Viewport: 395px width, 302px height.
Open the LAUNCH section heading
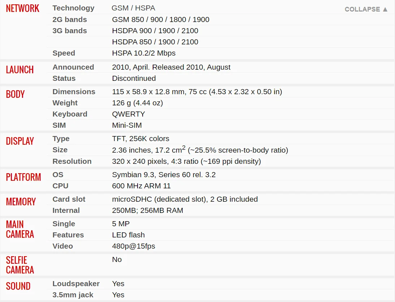pos(20,70)
